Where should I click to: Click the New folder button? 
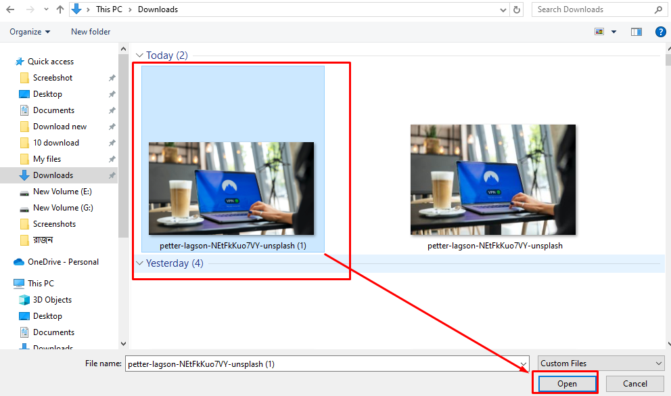click(x=91, y=32)
